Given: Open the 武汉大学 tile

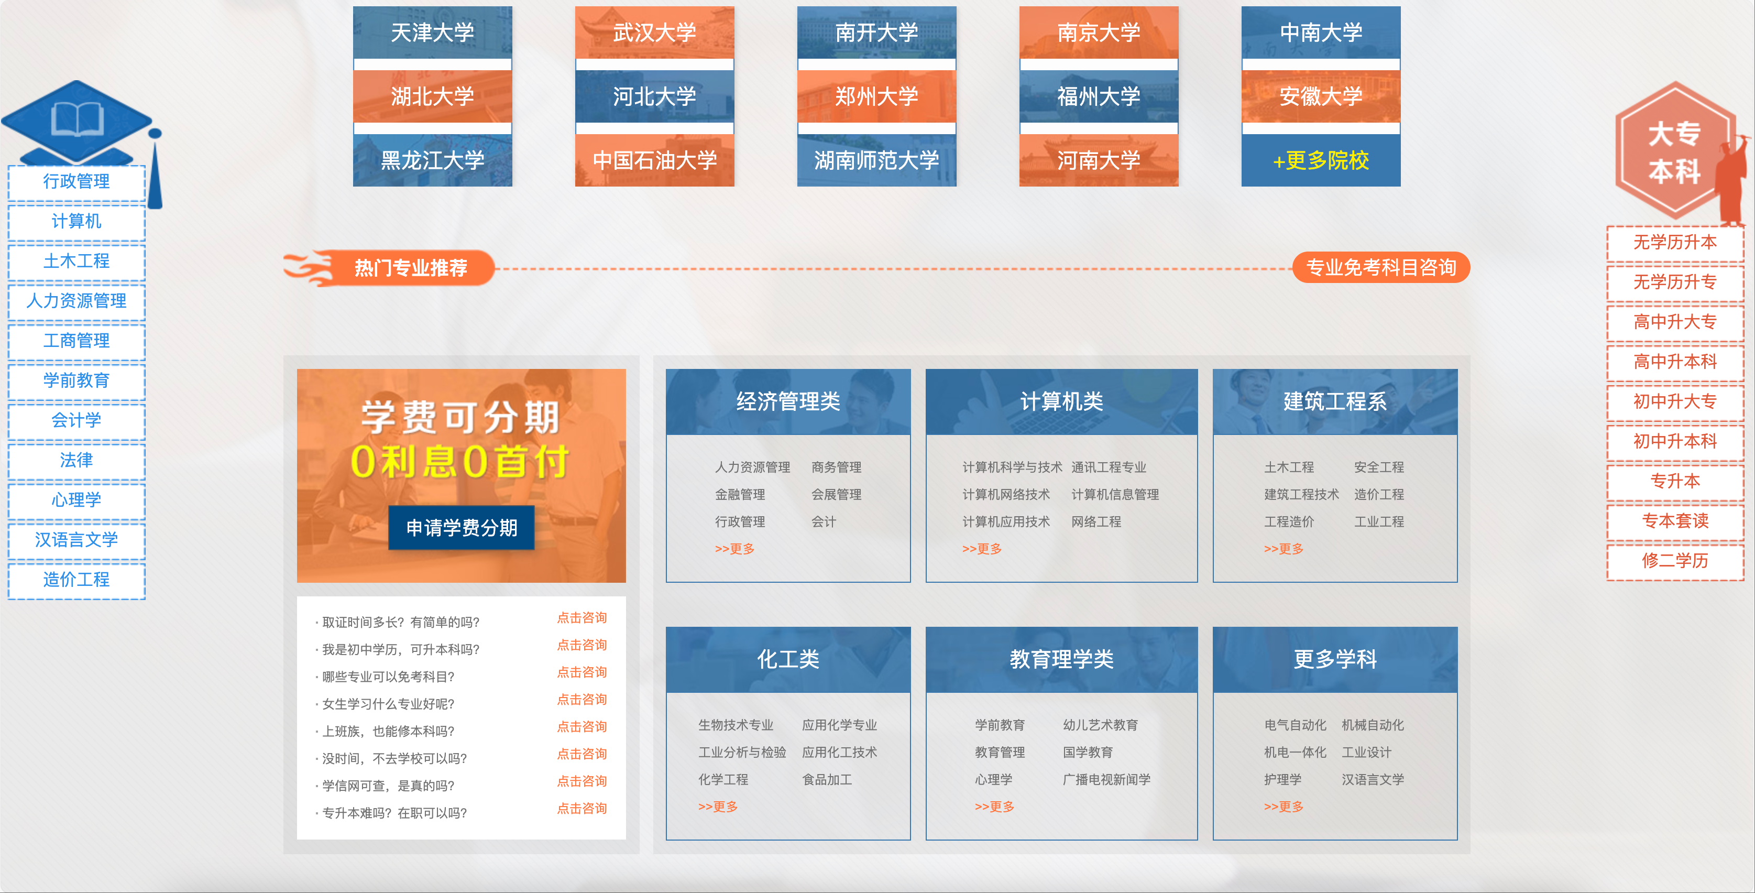Looking at the screenshot, I should click(x=654, y=32).
